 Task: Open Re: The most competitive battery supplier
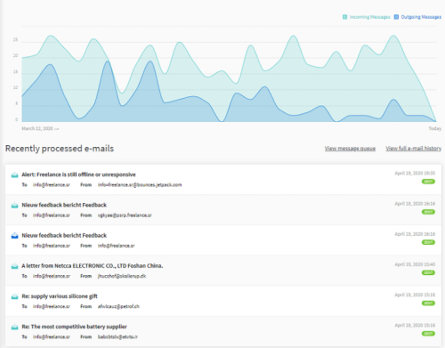(74, 327)
